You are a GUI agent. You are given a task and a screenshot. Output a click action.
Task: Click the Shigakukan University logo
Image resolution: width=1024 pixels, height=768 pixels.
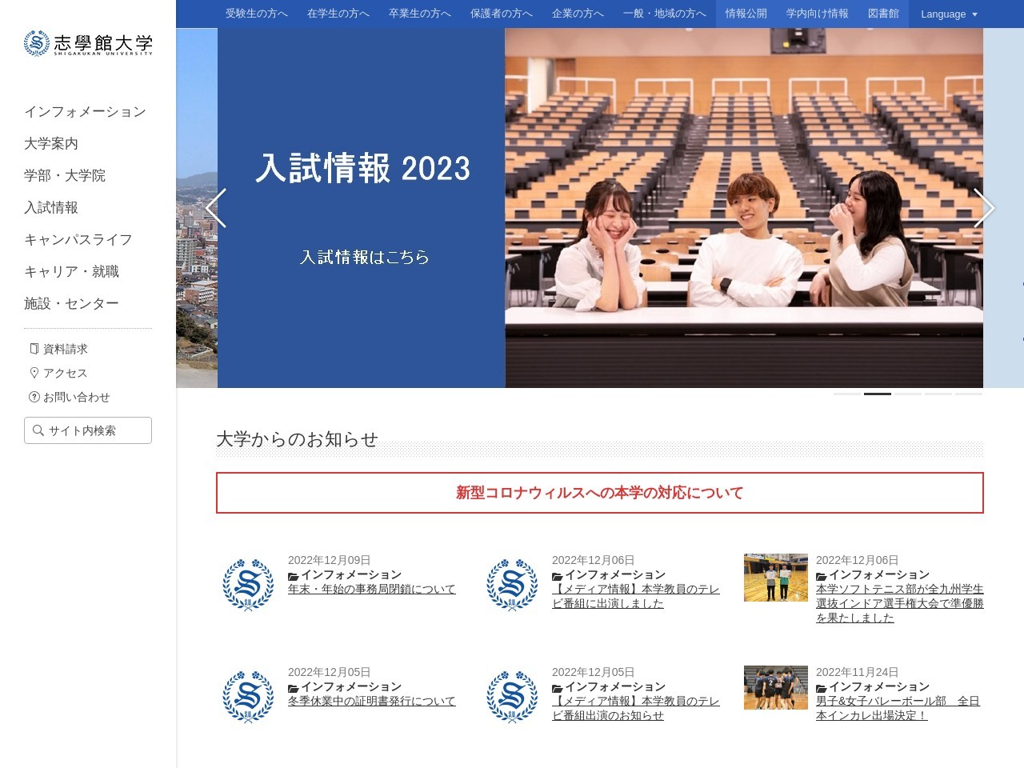[x=88, y=43]
